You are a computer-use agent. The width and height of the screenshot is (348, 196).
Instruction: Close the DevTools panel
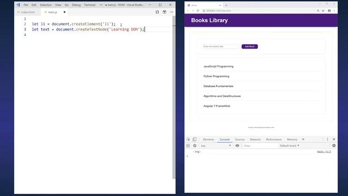[x=334, y=139]
